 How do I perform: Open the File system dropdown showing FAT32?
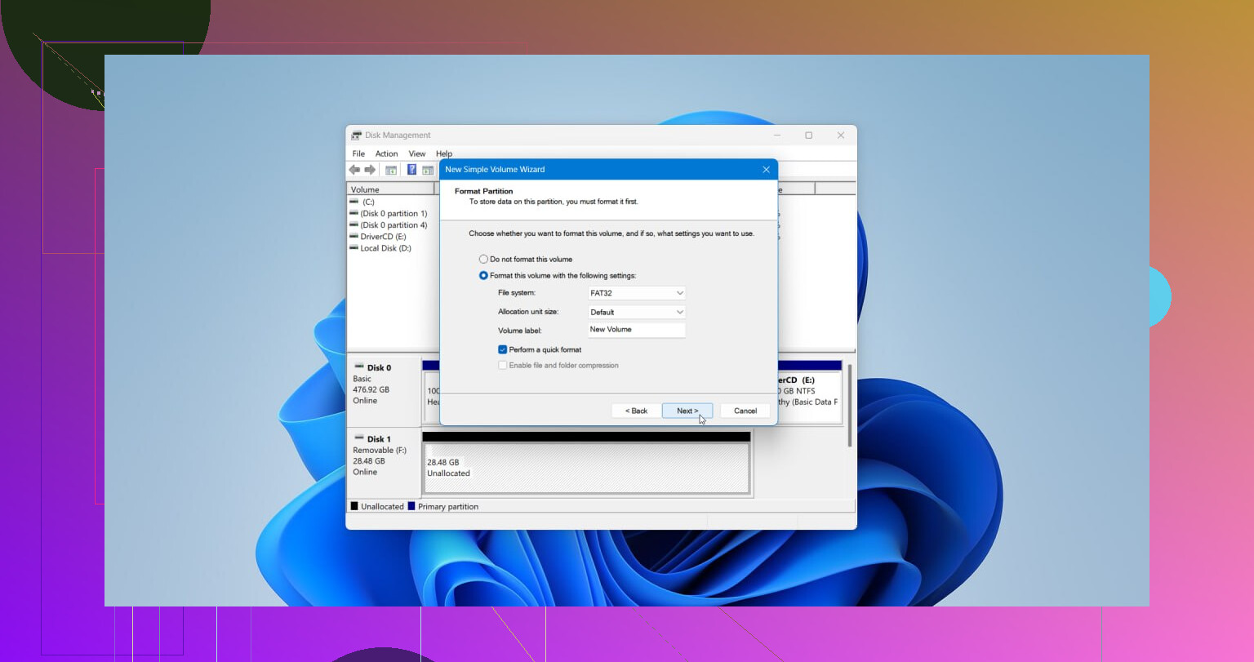click(x=637, y=293)
